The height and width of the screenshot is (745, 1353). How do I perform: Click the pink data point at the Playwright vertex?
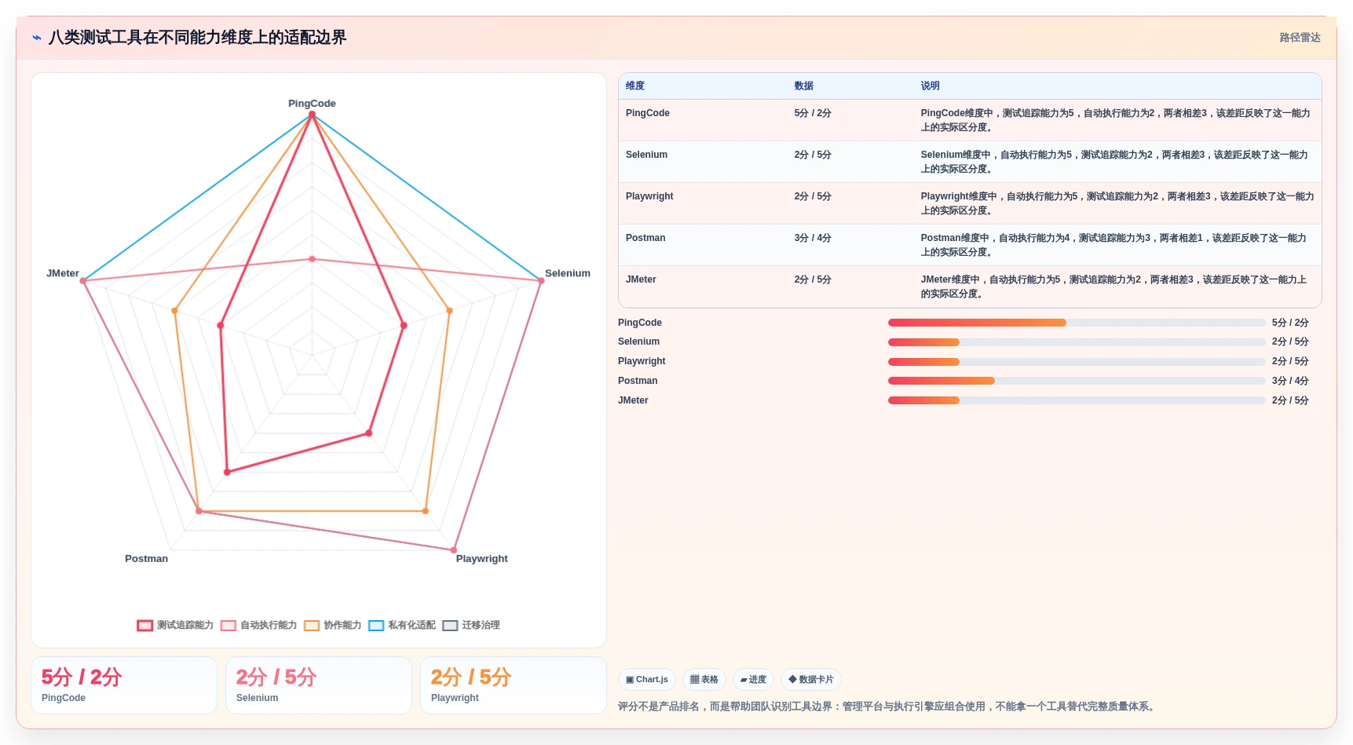point(454,550)
